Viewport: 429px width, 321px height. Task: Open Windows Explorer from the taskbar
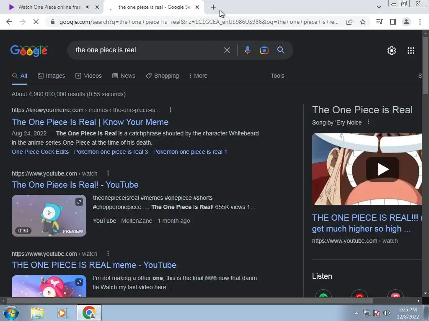pos(37,313)
